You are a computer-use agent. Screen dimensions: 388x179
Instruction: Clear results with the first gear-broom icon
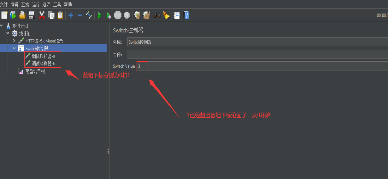pyautogui.click(x=137, y=15)
